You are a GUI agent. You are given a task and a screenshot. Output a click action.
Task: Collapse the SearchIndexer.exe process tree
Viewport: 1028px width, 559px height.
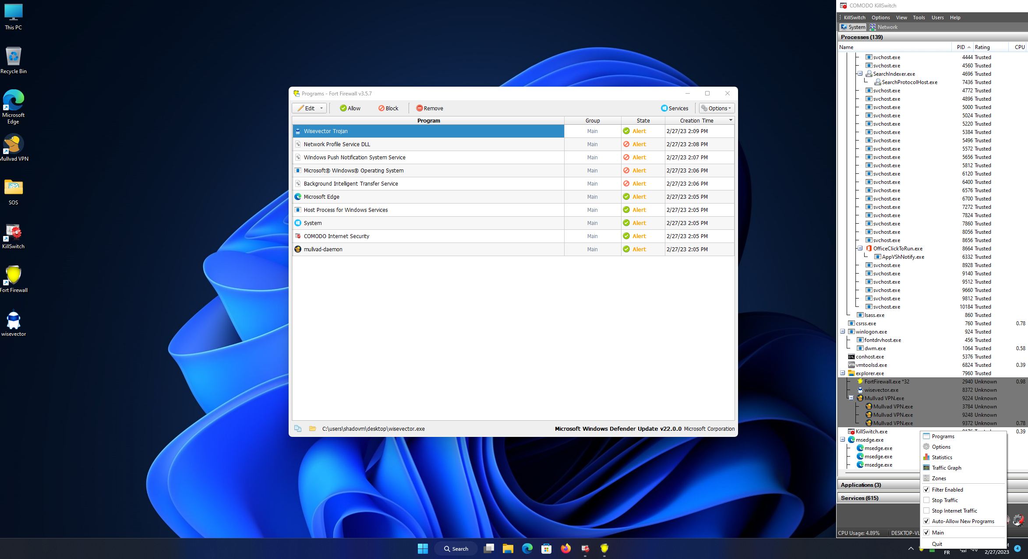[x=860, y=74]
